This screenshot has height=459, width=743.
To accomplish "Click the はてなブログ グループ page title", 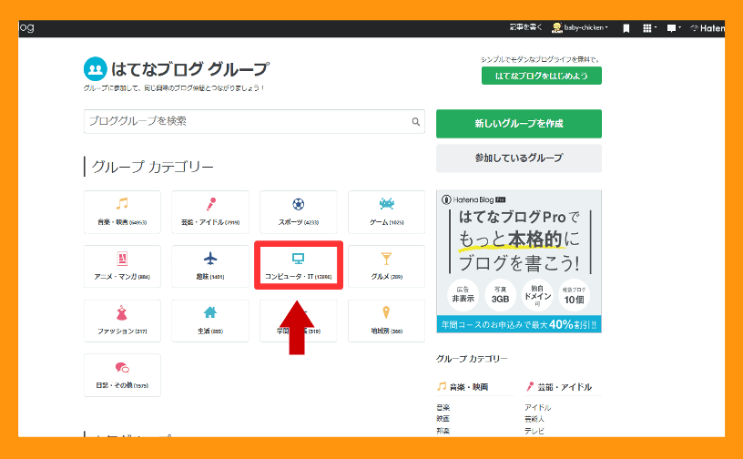I will [190, 69].
